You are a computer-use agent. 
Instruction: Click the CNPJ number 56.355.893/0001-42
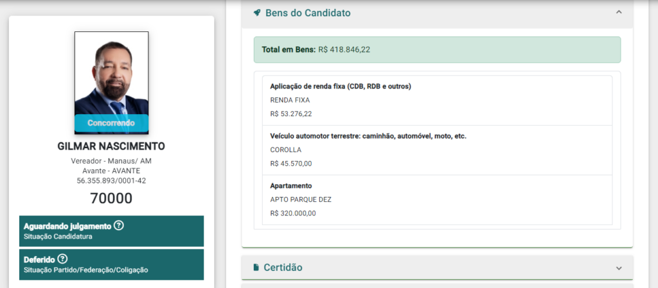click(111, 181)
